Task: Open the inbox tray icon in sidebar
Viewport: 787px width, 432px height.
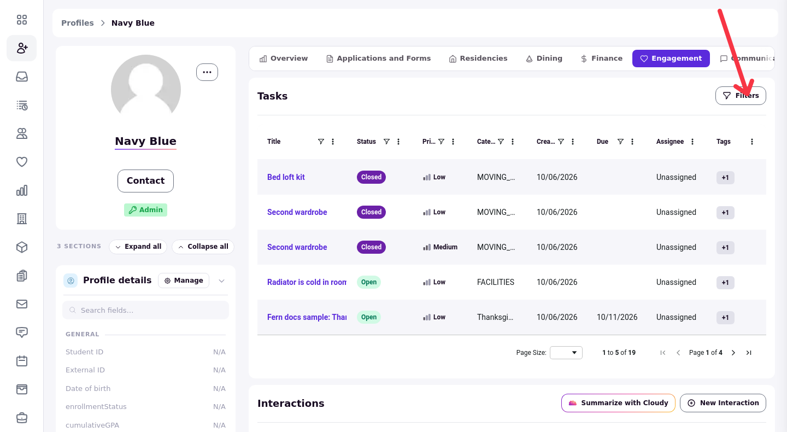Action: coord(22,77)
